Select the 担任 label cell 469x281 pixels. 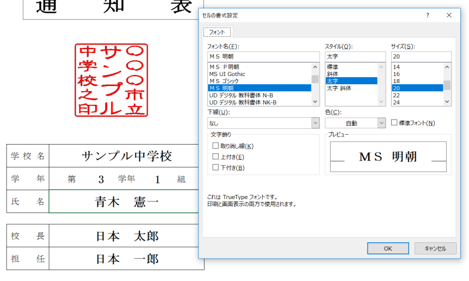(x=28, y=259)
